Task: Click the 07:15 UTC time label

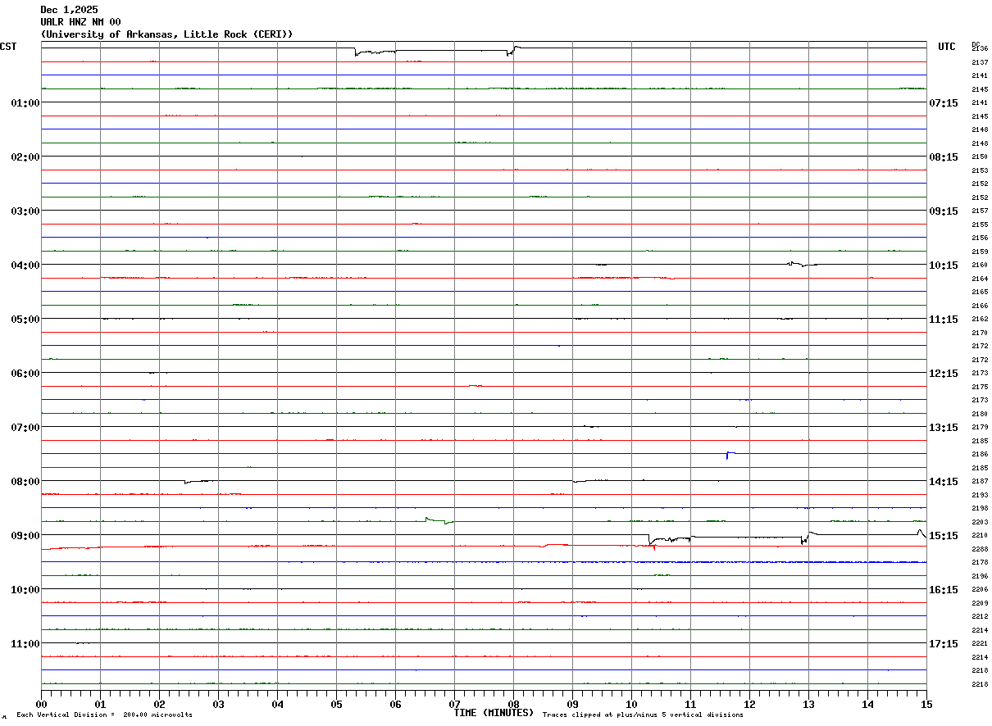Action: [x=944, y=102]
